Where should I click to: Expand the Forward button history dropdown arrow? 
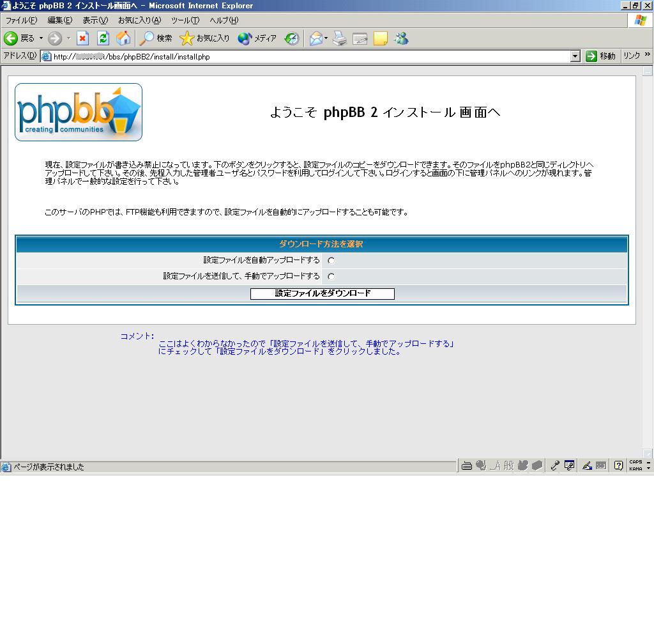point(68,38)
